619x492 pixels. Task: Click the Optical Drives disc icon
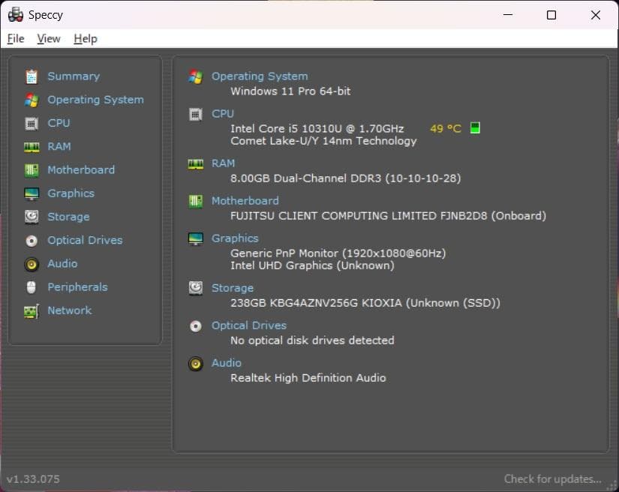(x=31, y=240)
